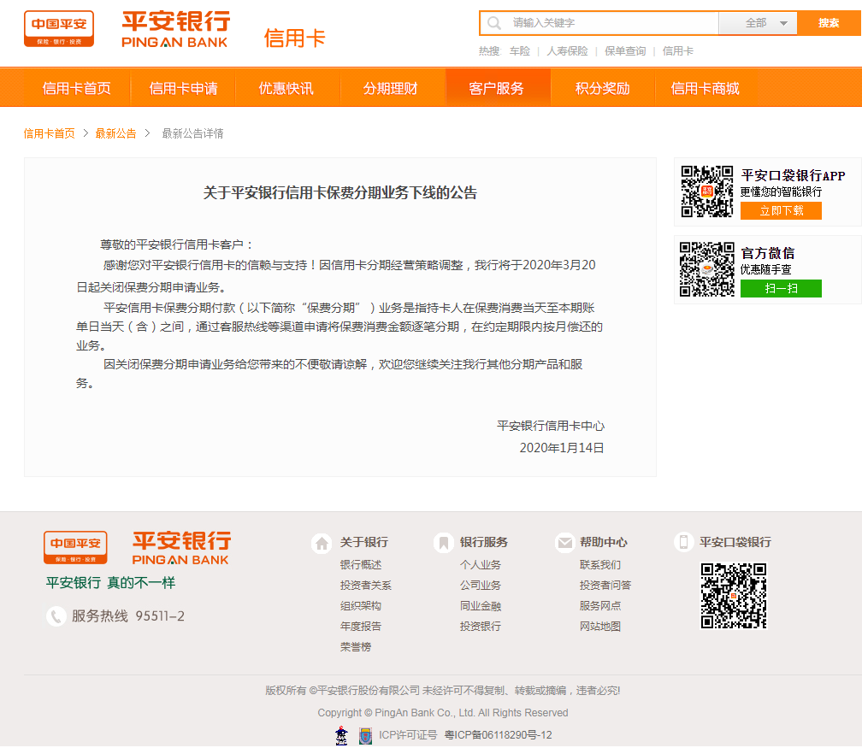Click the shield icon beside ICP许可证号

(365, 735)
